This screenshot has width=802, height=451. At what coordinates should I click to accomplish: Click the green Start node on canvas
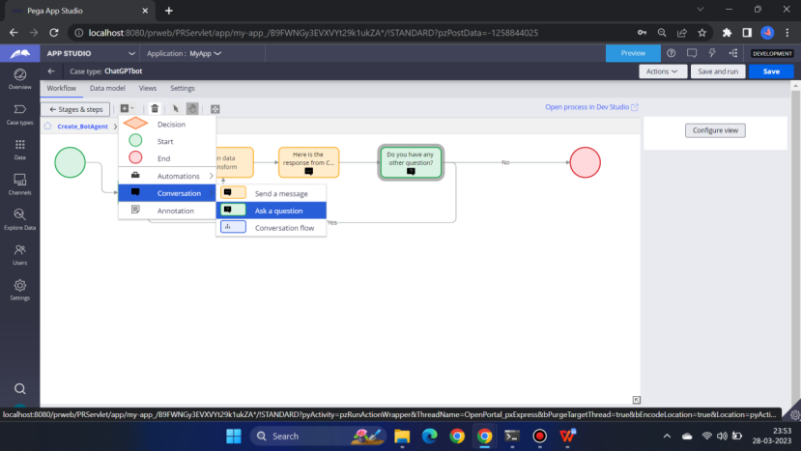[x=71, y=162]
